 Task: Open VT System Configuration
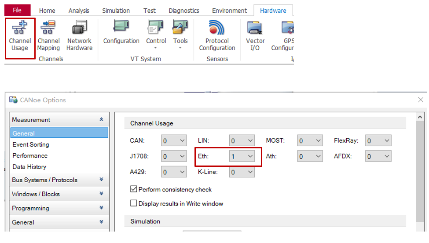(121, 32)
